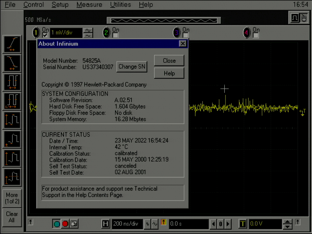The width and height of the screenshot is (312, 234).
Task: Open the Measure menu
Action: click(89, 5)
